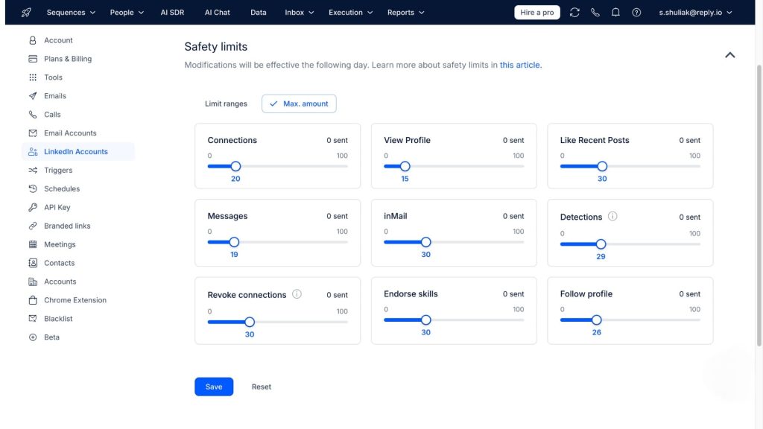The height and width of the screenshot is (429, 763).
Task: Click the Connections '0 sent' counter
Action: click(338, 141)
